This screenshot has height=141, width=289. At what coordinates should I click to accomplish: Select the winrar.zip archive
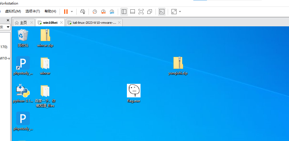45,35
